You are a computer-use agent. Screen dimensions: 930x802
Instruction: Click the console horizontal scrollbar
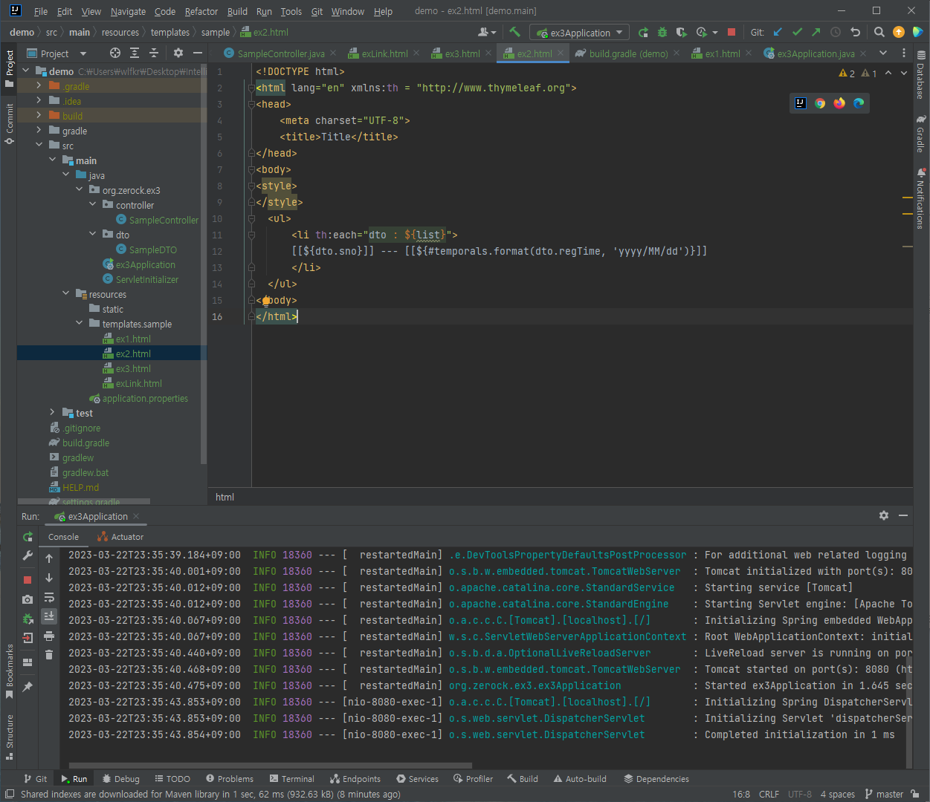[271, 765]
